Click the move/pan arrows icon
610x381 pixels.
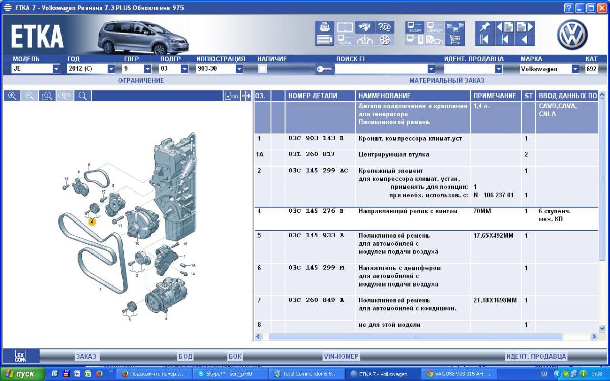pyautogui.click(x=246, y=96)
